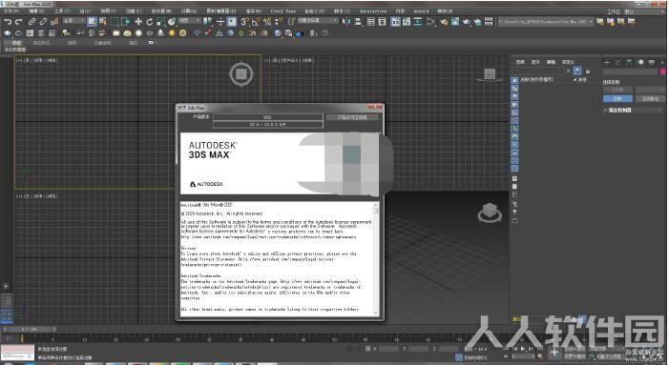The image size is (669, 365).
Task: Toggle the Layer Explorer toolbar button
Action: (383, 22)
